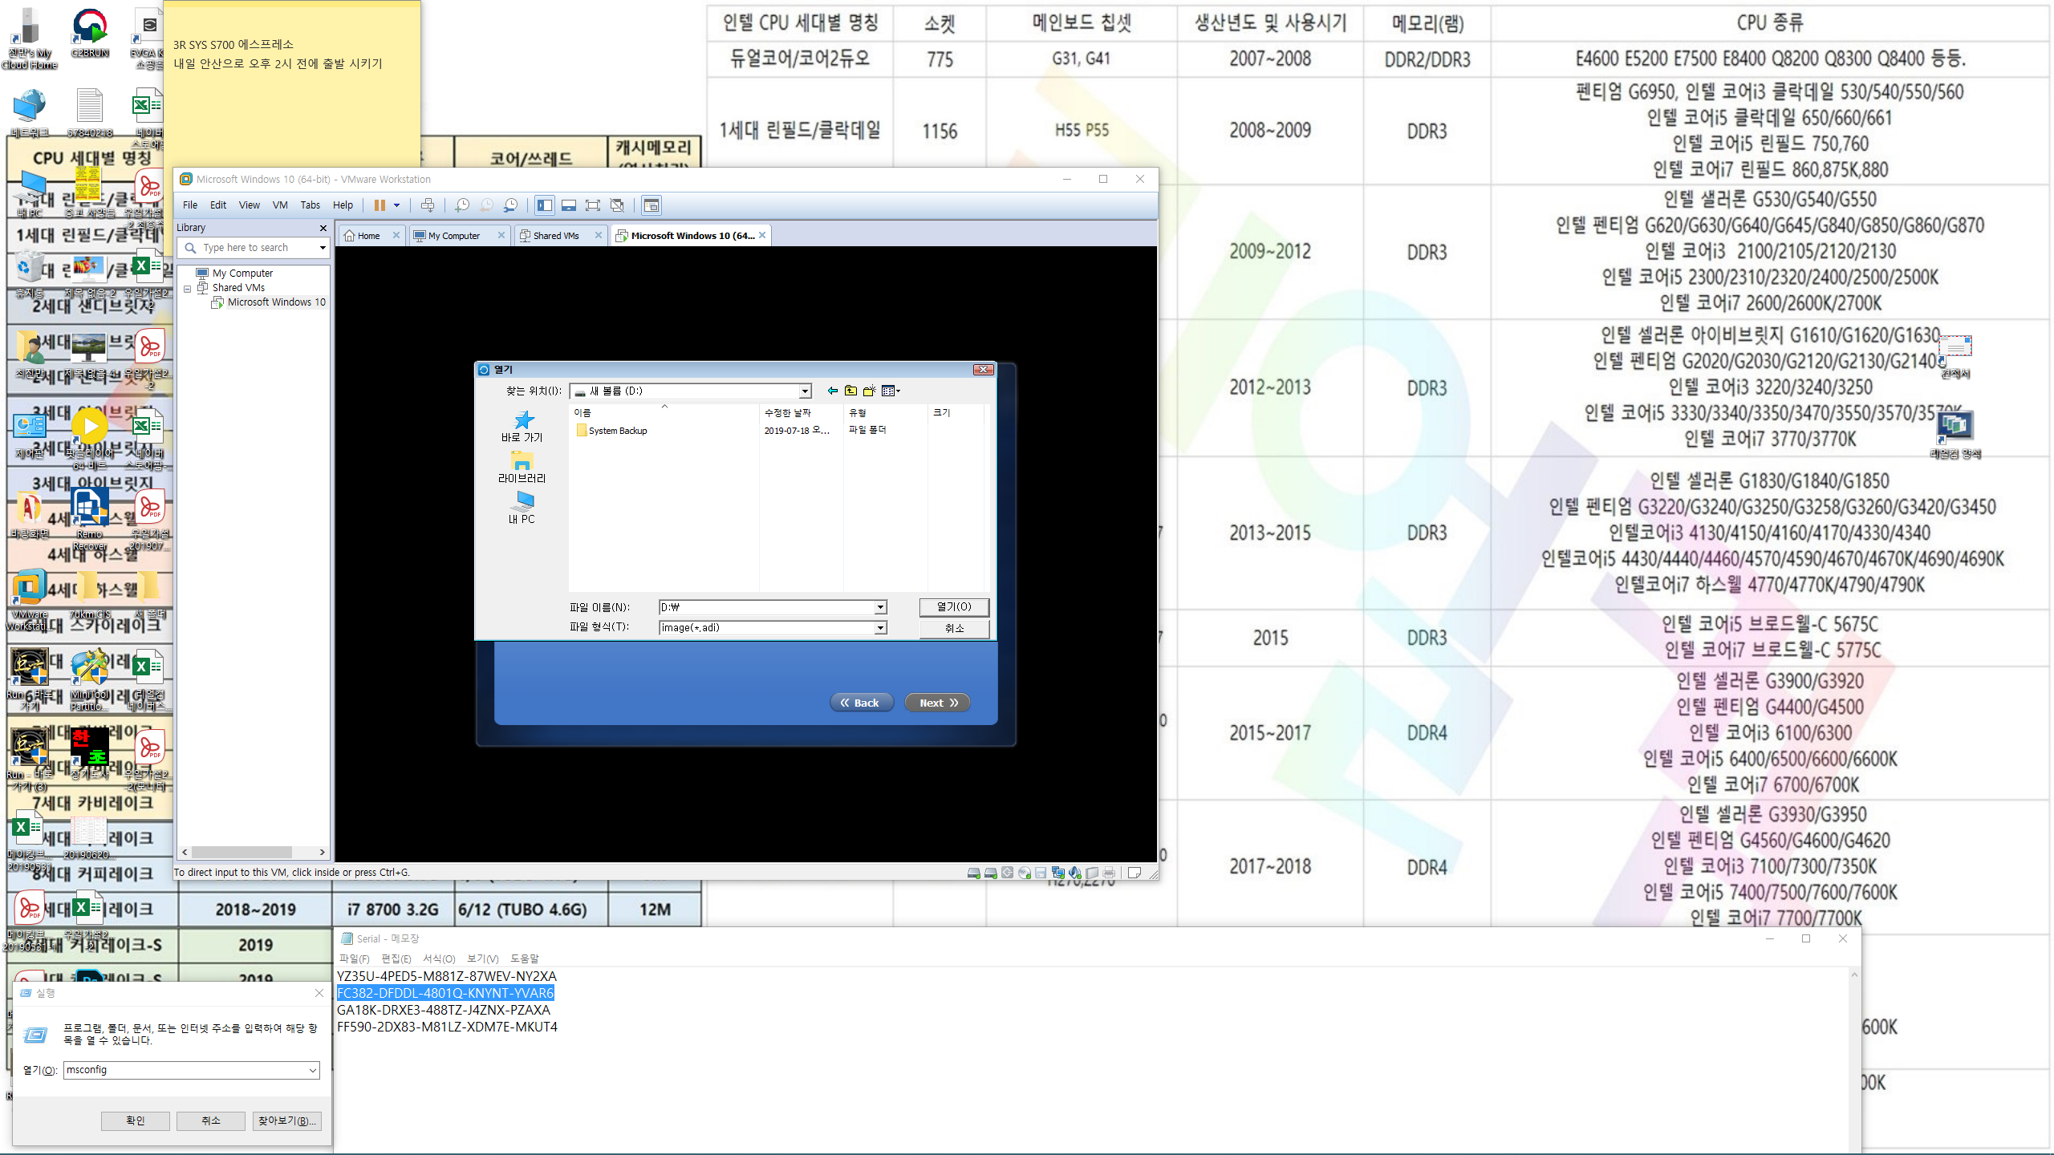
Task: Open the Run dialog 열기 combo dropdown
Action: pyautogui.click(x=312, y=1071)
